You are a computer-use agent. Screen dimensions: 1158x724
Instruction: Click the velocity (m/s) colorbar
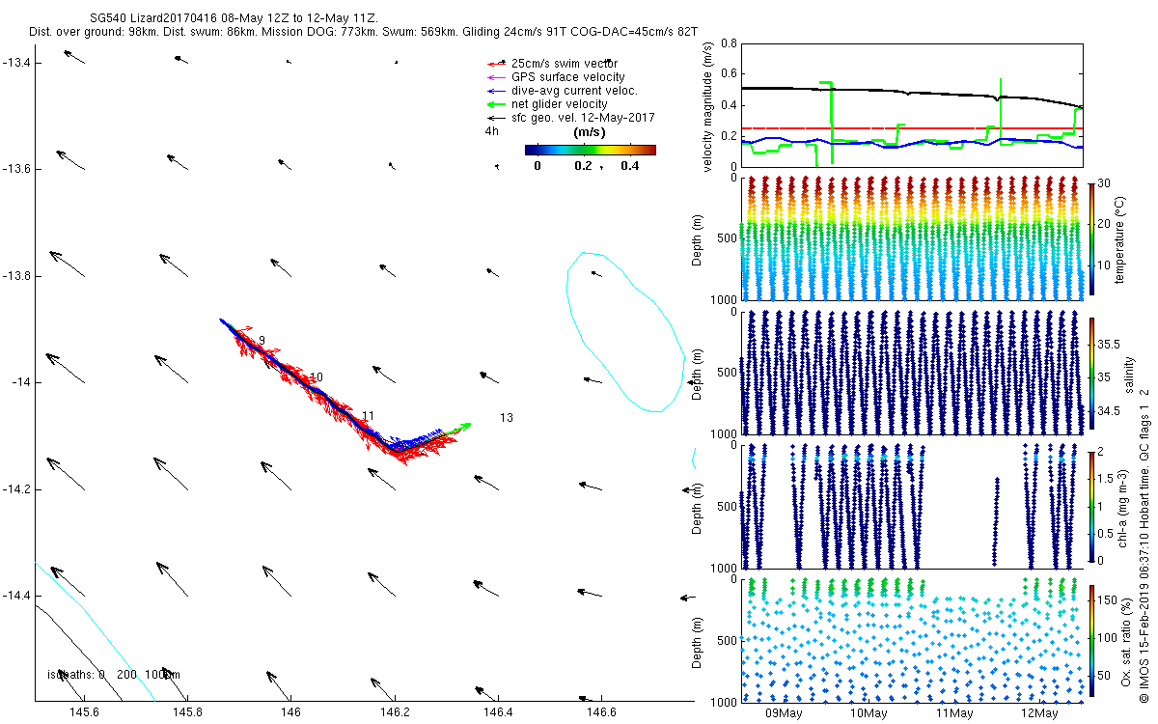[590, 150]
